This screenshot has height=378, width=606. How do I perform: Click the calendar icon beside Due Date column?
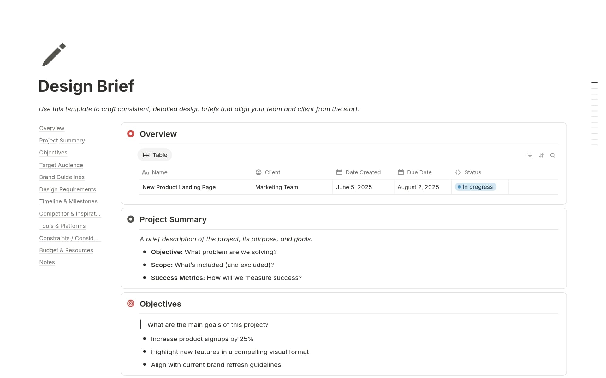point(401,172)
